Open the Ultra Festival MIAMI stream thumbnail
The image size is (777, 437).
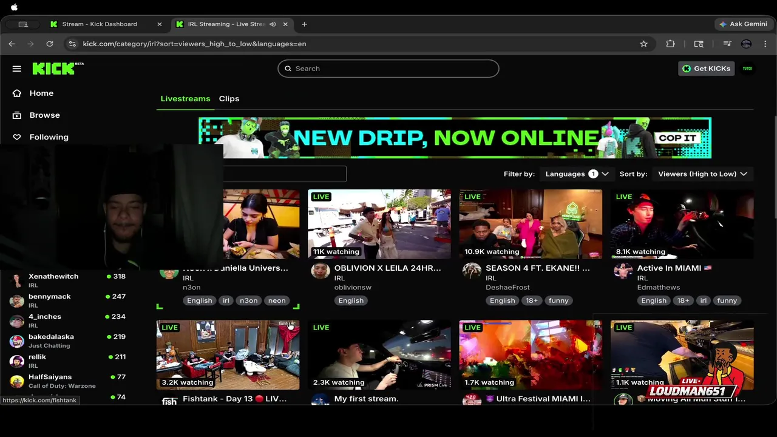531,354
